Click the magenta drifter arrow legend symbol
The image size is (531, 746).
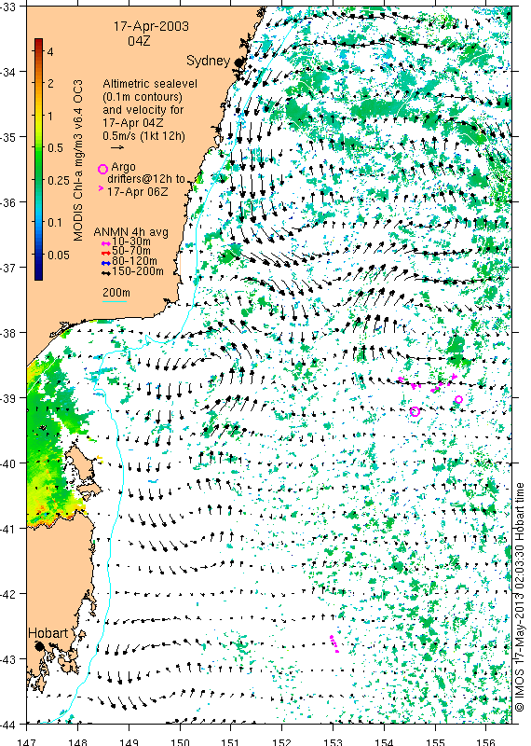point(101,189)
